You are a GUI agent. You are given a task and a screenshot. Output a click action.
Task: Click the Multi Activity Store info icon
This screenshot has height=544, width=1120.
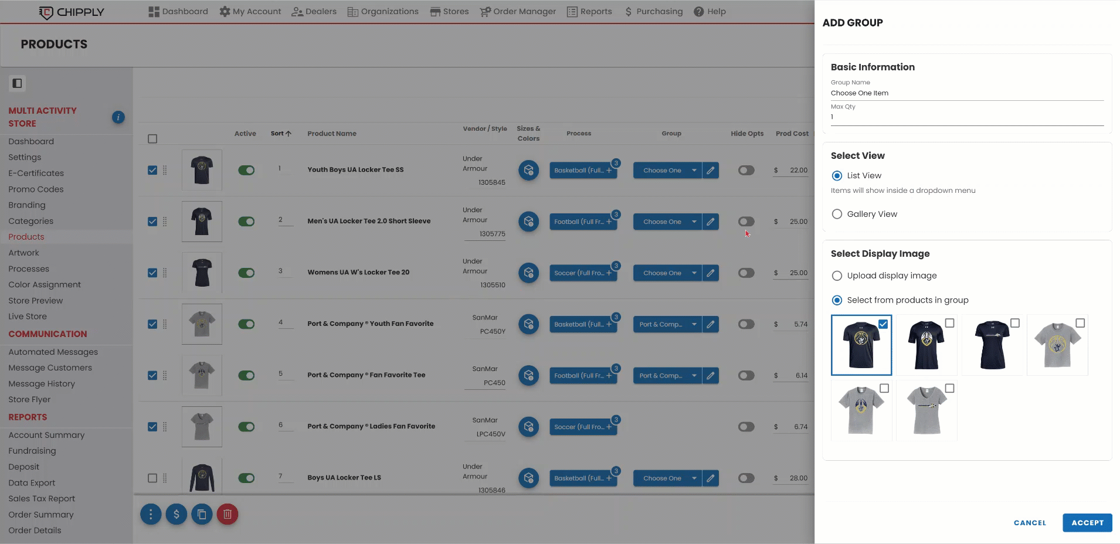pos(118,117)
